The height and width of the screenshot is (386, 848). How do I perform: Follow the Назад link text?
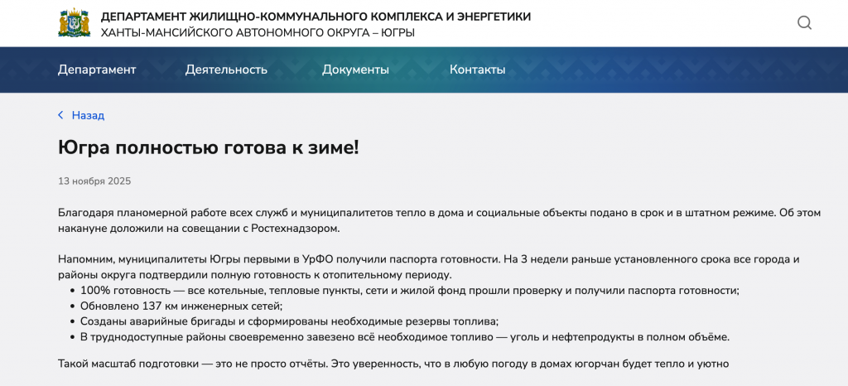tap(88, 115)
